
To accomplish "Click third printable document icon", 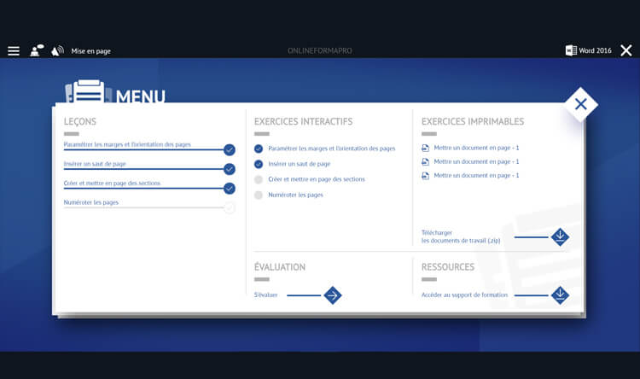I will [x=425, y=176].
